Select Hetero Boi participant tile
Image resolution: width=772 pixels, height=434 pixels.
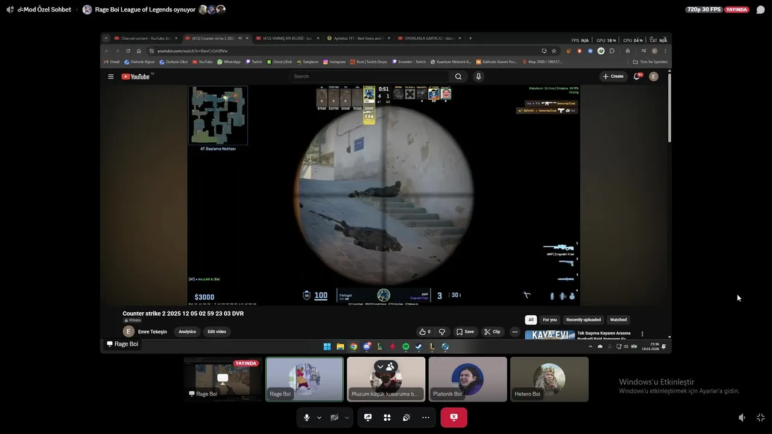[549, 379]
